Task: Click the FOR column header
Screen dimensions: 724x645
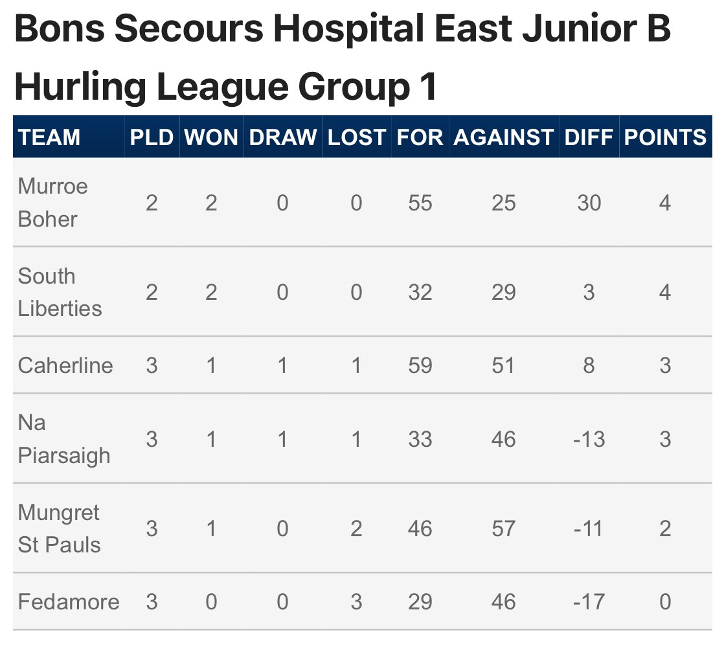Action: point(420,137)
